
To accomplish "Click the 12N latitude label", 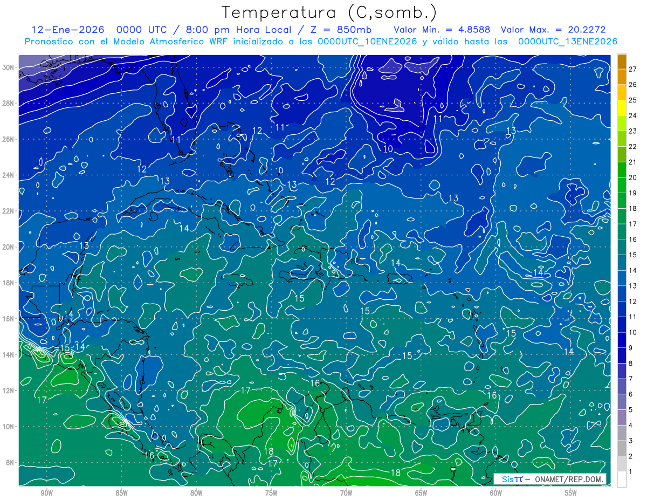I will coord(9,391).
